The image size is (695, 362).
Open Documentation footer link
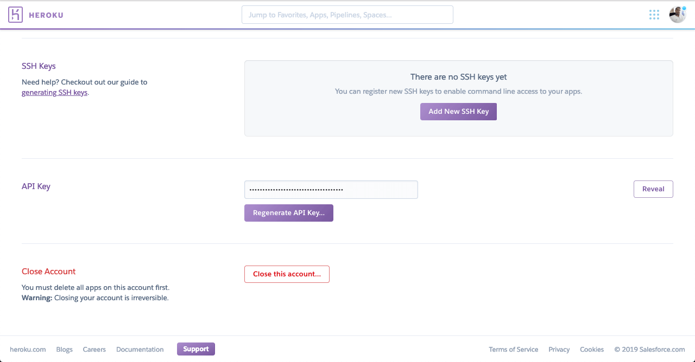(x=140, y=350)
